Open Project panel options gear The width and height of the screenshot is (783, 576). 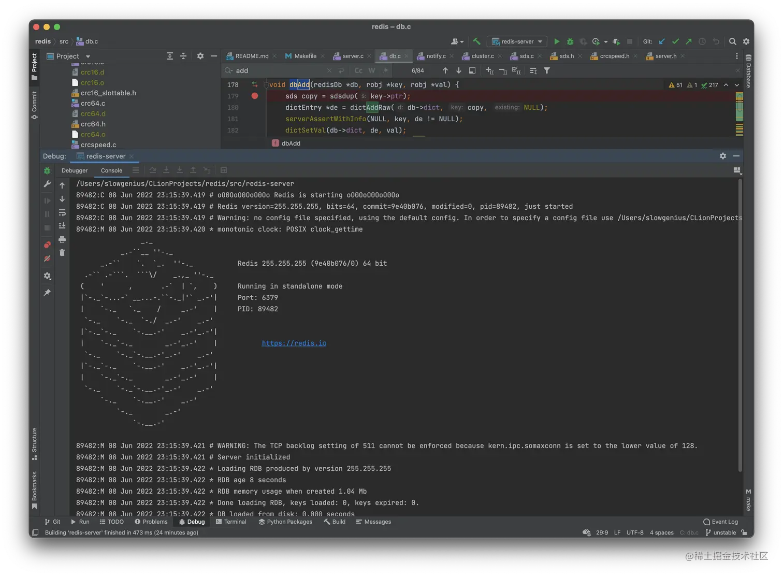click(200, 56)
